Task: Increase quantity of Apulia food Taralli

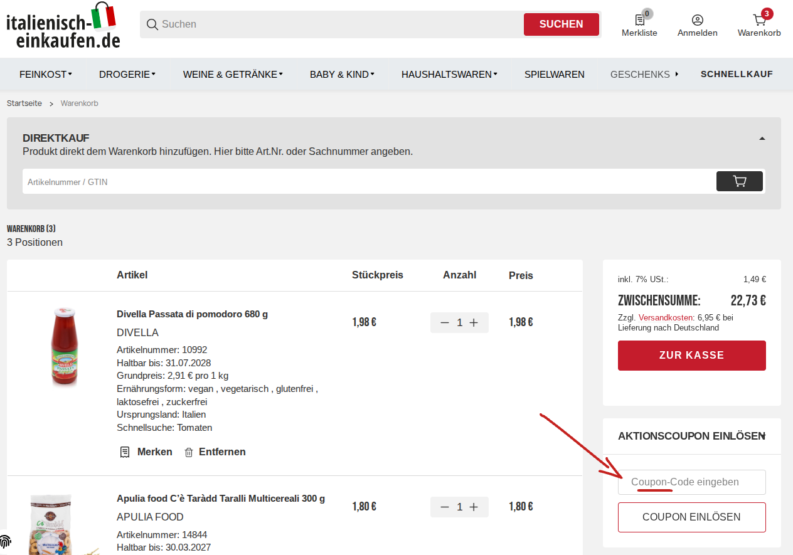Action: (474, 507)
